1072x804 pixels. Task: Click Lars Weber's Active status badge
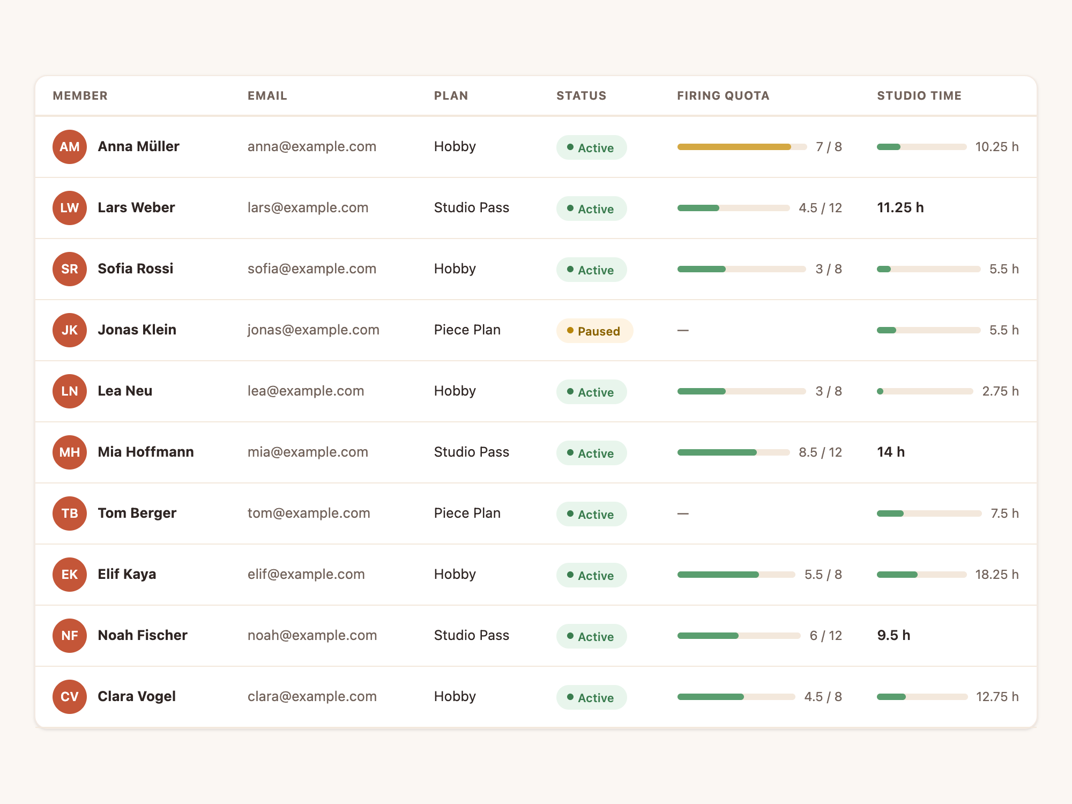(592, 209)
